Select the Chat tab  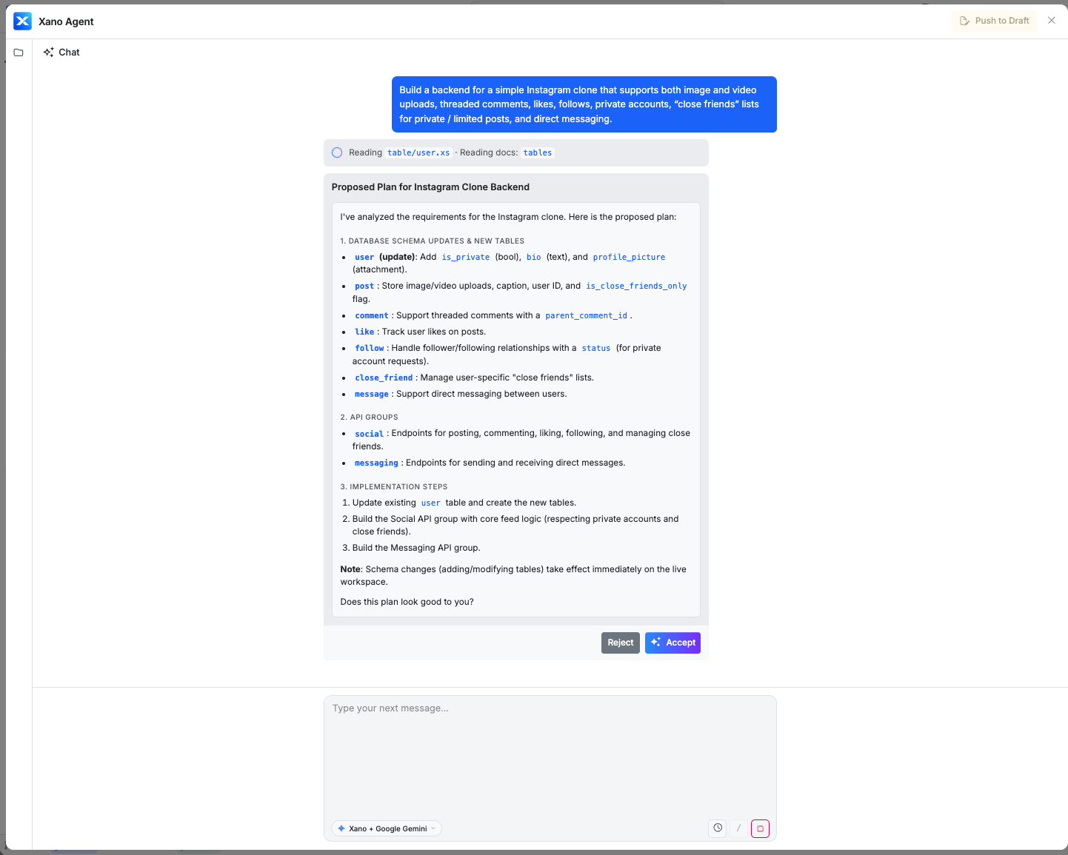point(61,53)
